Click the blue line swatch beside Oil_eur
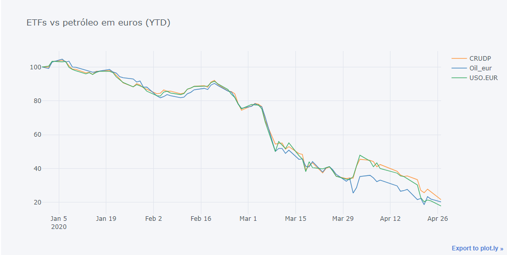The image size is (507, 255). [459, 68]
